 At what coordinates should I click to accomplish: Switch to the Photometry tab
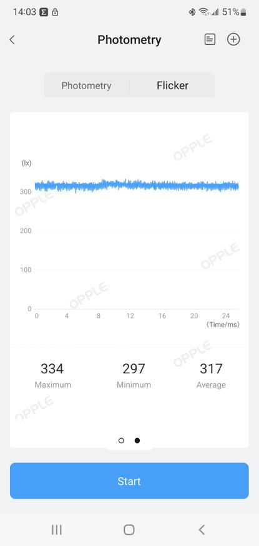(87, 85)
